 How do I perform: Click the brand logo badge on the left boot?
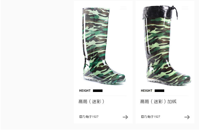click(x=106, y=20)
